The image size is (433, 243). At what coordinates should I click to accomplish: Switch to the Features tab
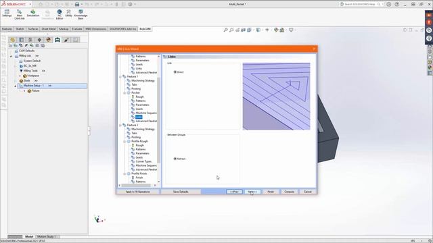(x=7, y=29)
